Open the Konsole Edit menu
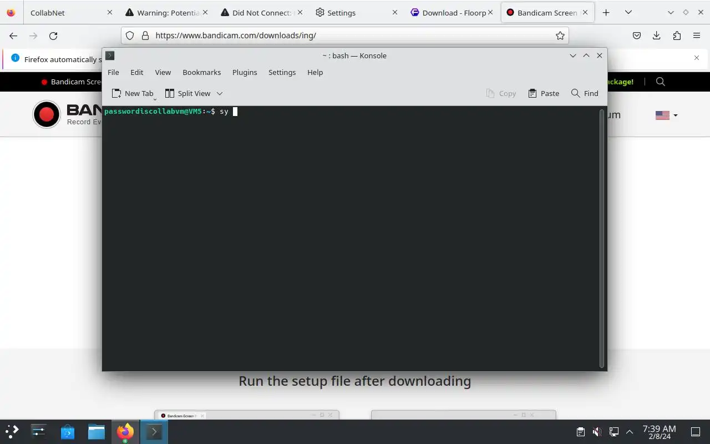The image size is (710, 444). coord(136,72)
